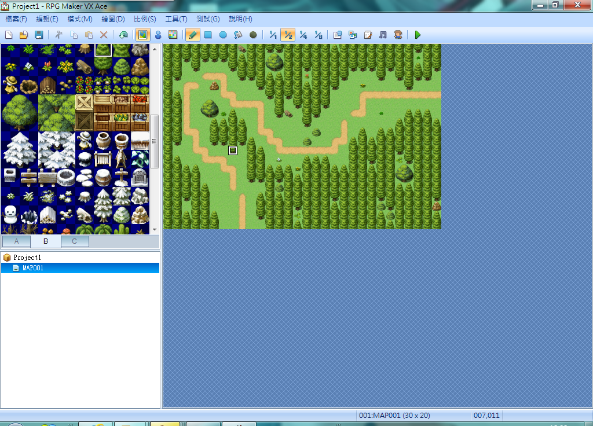Image resolution: width=593 pixels, height=426 pixels.
Task: Switch to tileset tab A
Action: (16, 241)
